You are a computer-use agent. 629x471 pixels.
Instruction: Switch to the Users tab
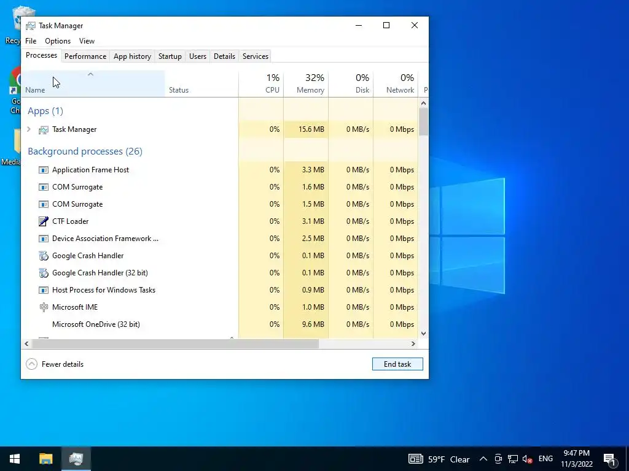(198, 56)
